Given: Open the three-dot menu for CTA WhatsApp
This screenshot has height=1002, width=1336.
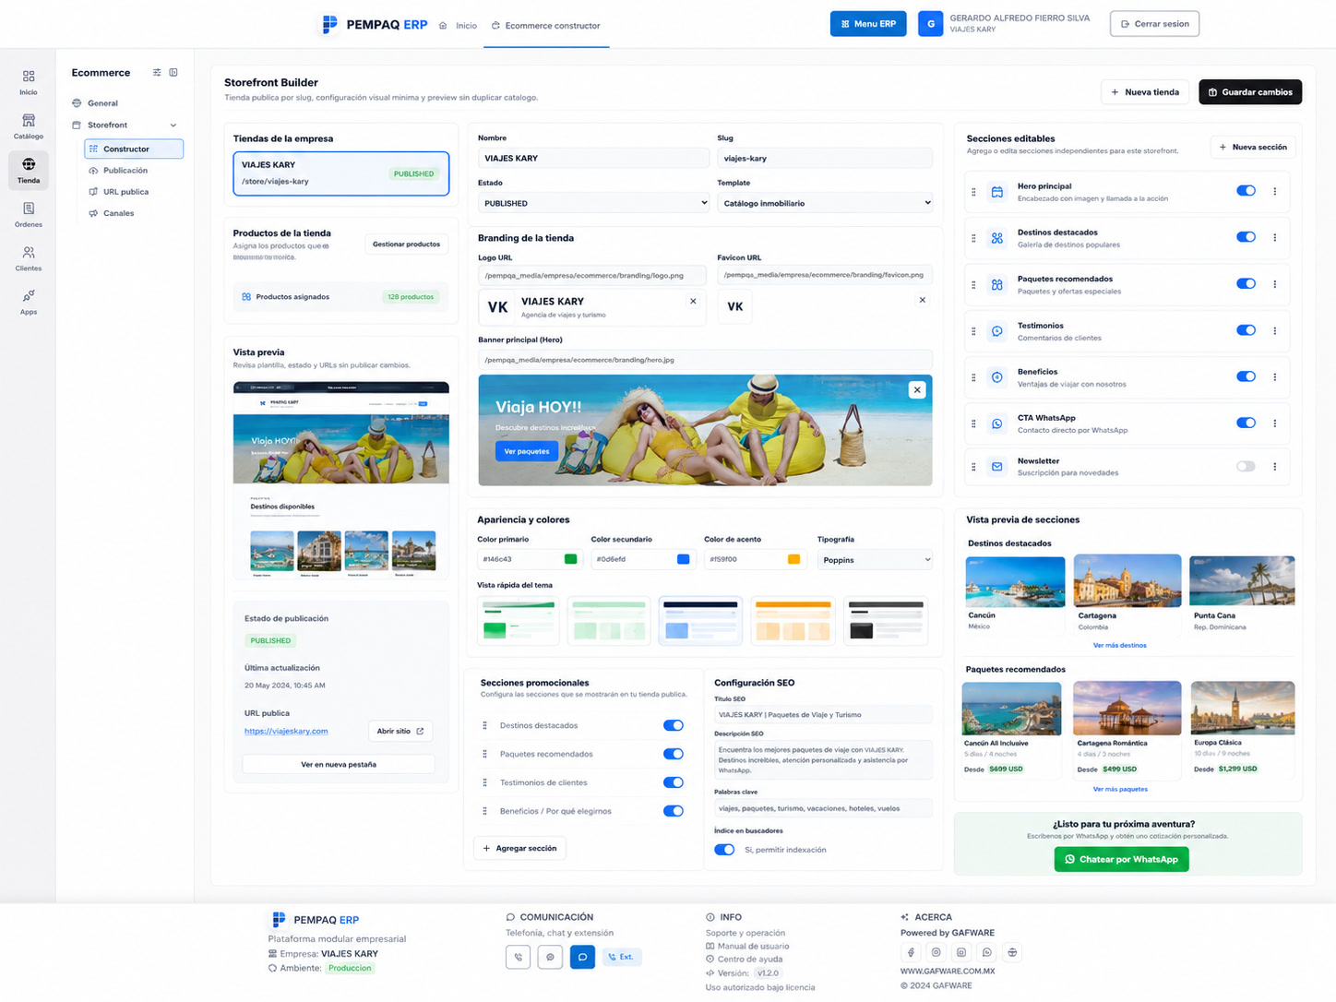Looking at the screenshot, I should pos(1275,423).
